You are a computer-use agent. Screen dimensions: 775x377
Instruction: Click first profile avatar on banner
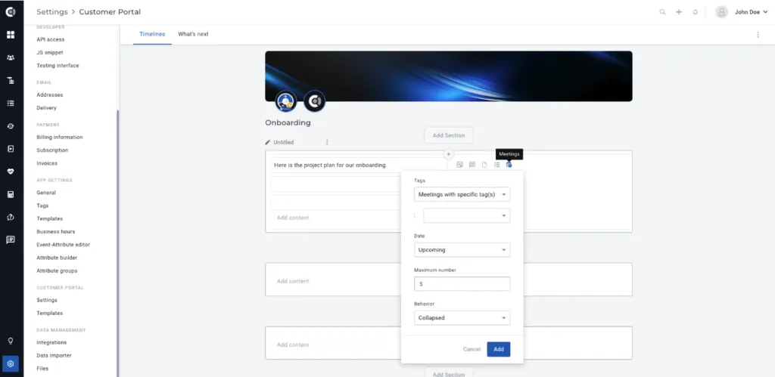[285, 101]
